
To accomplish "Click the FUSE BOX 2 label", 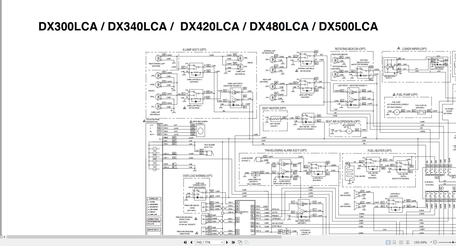I will point(429,182).
